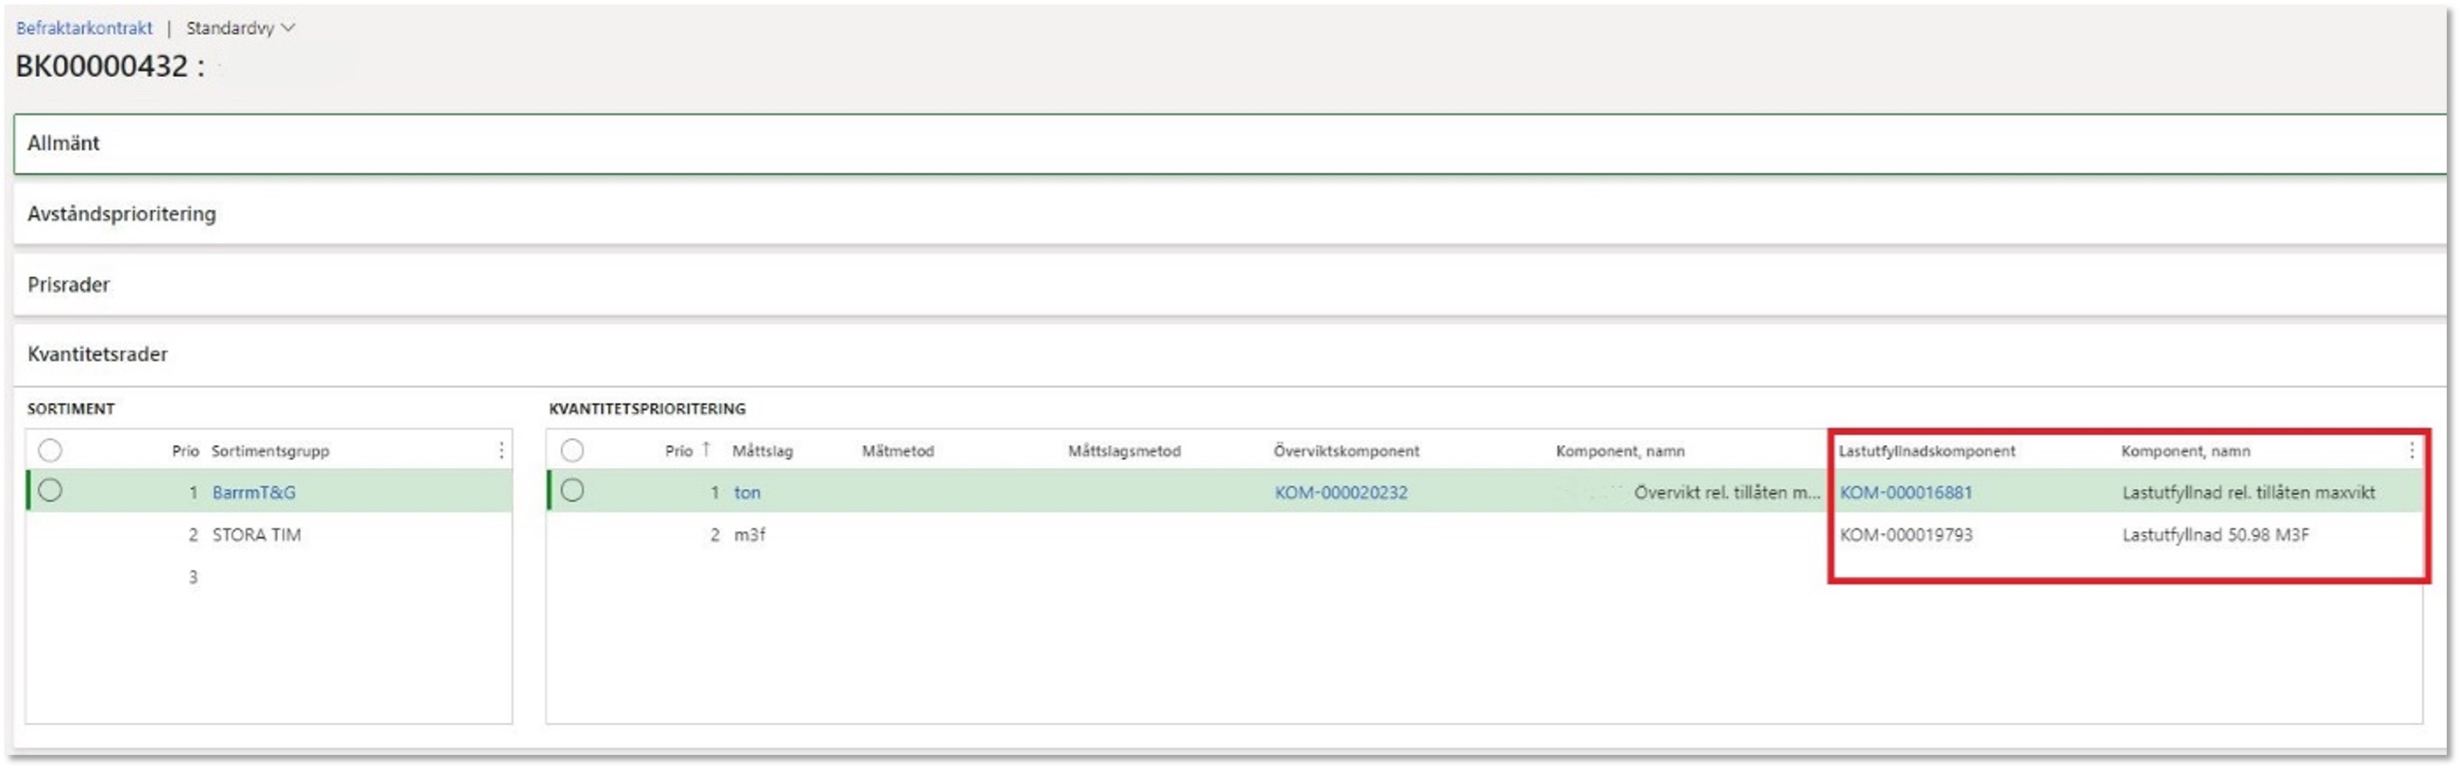The height and width of the screenshot is (771, 2464).
Task: Click the BK00000432 contract title
Action: 109,66
